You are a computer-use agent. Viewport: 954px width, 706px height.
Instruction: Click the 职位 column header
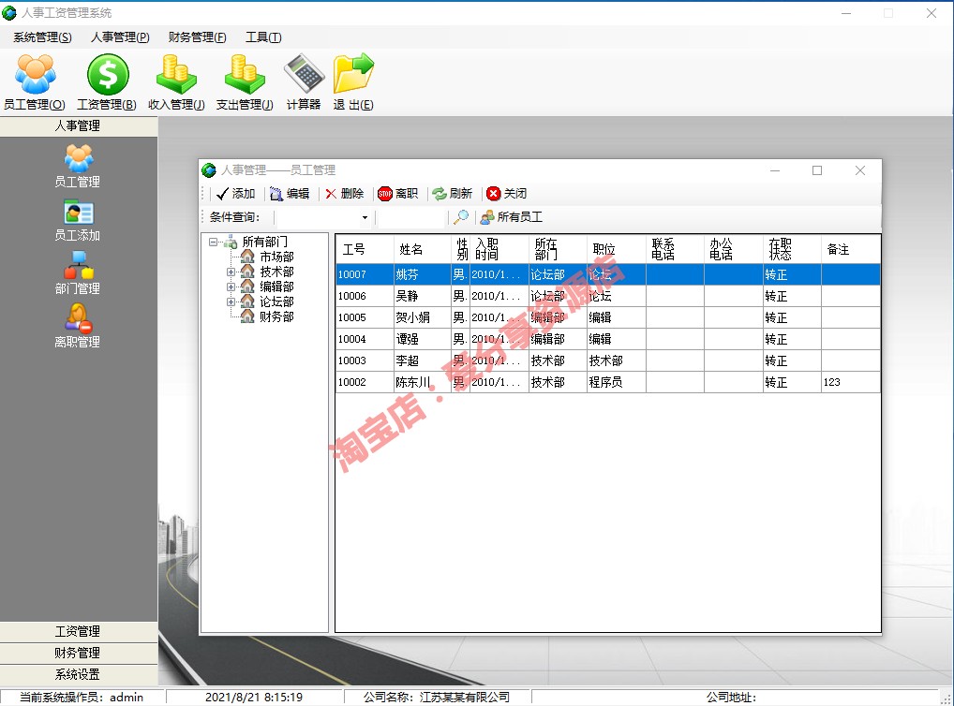click(617, 249)
